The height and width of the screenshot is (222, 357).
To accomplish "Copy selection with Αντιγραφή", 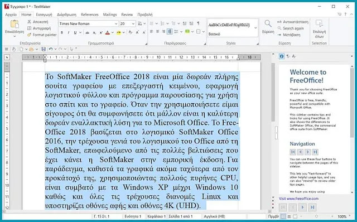I will click(38, 28).
